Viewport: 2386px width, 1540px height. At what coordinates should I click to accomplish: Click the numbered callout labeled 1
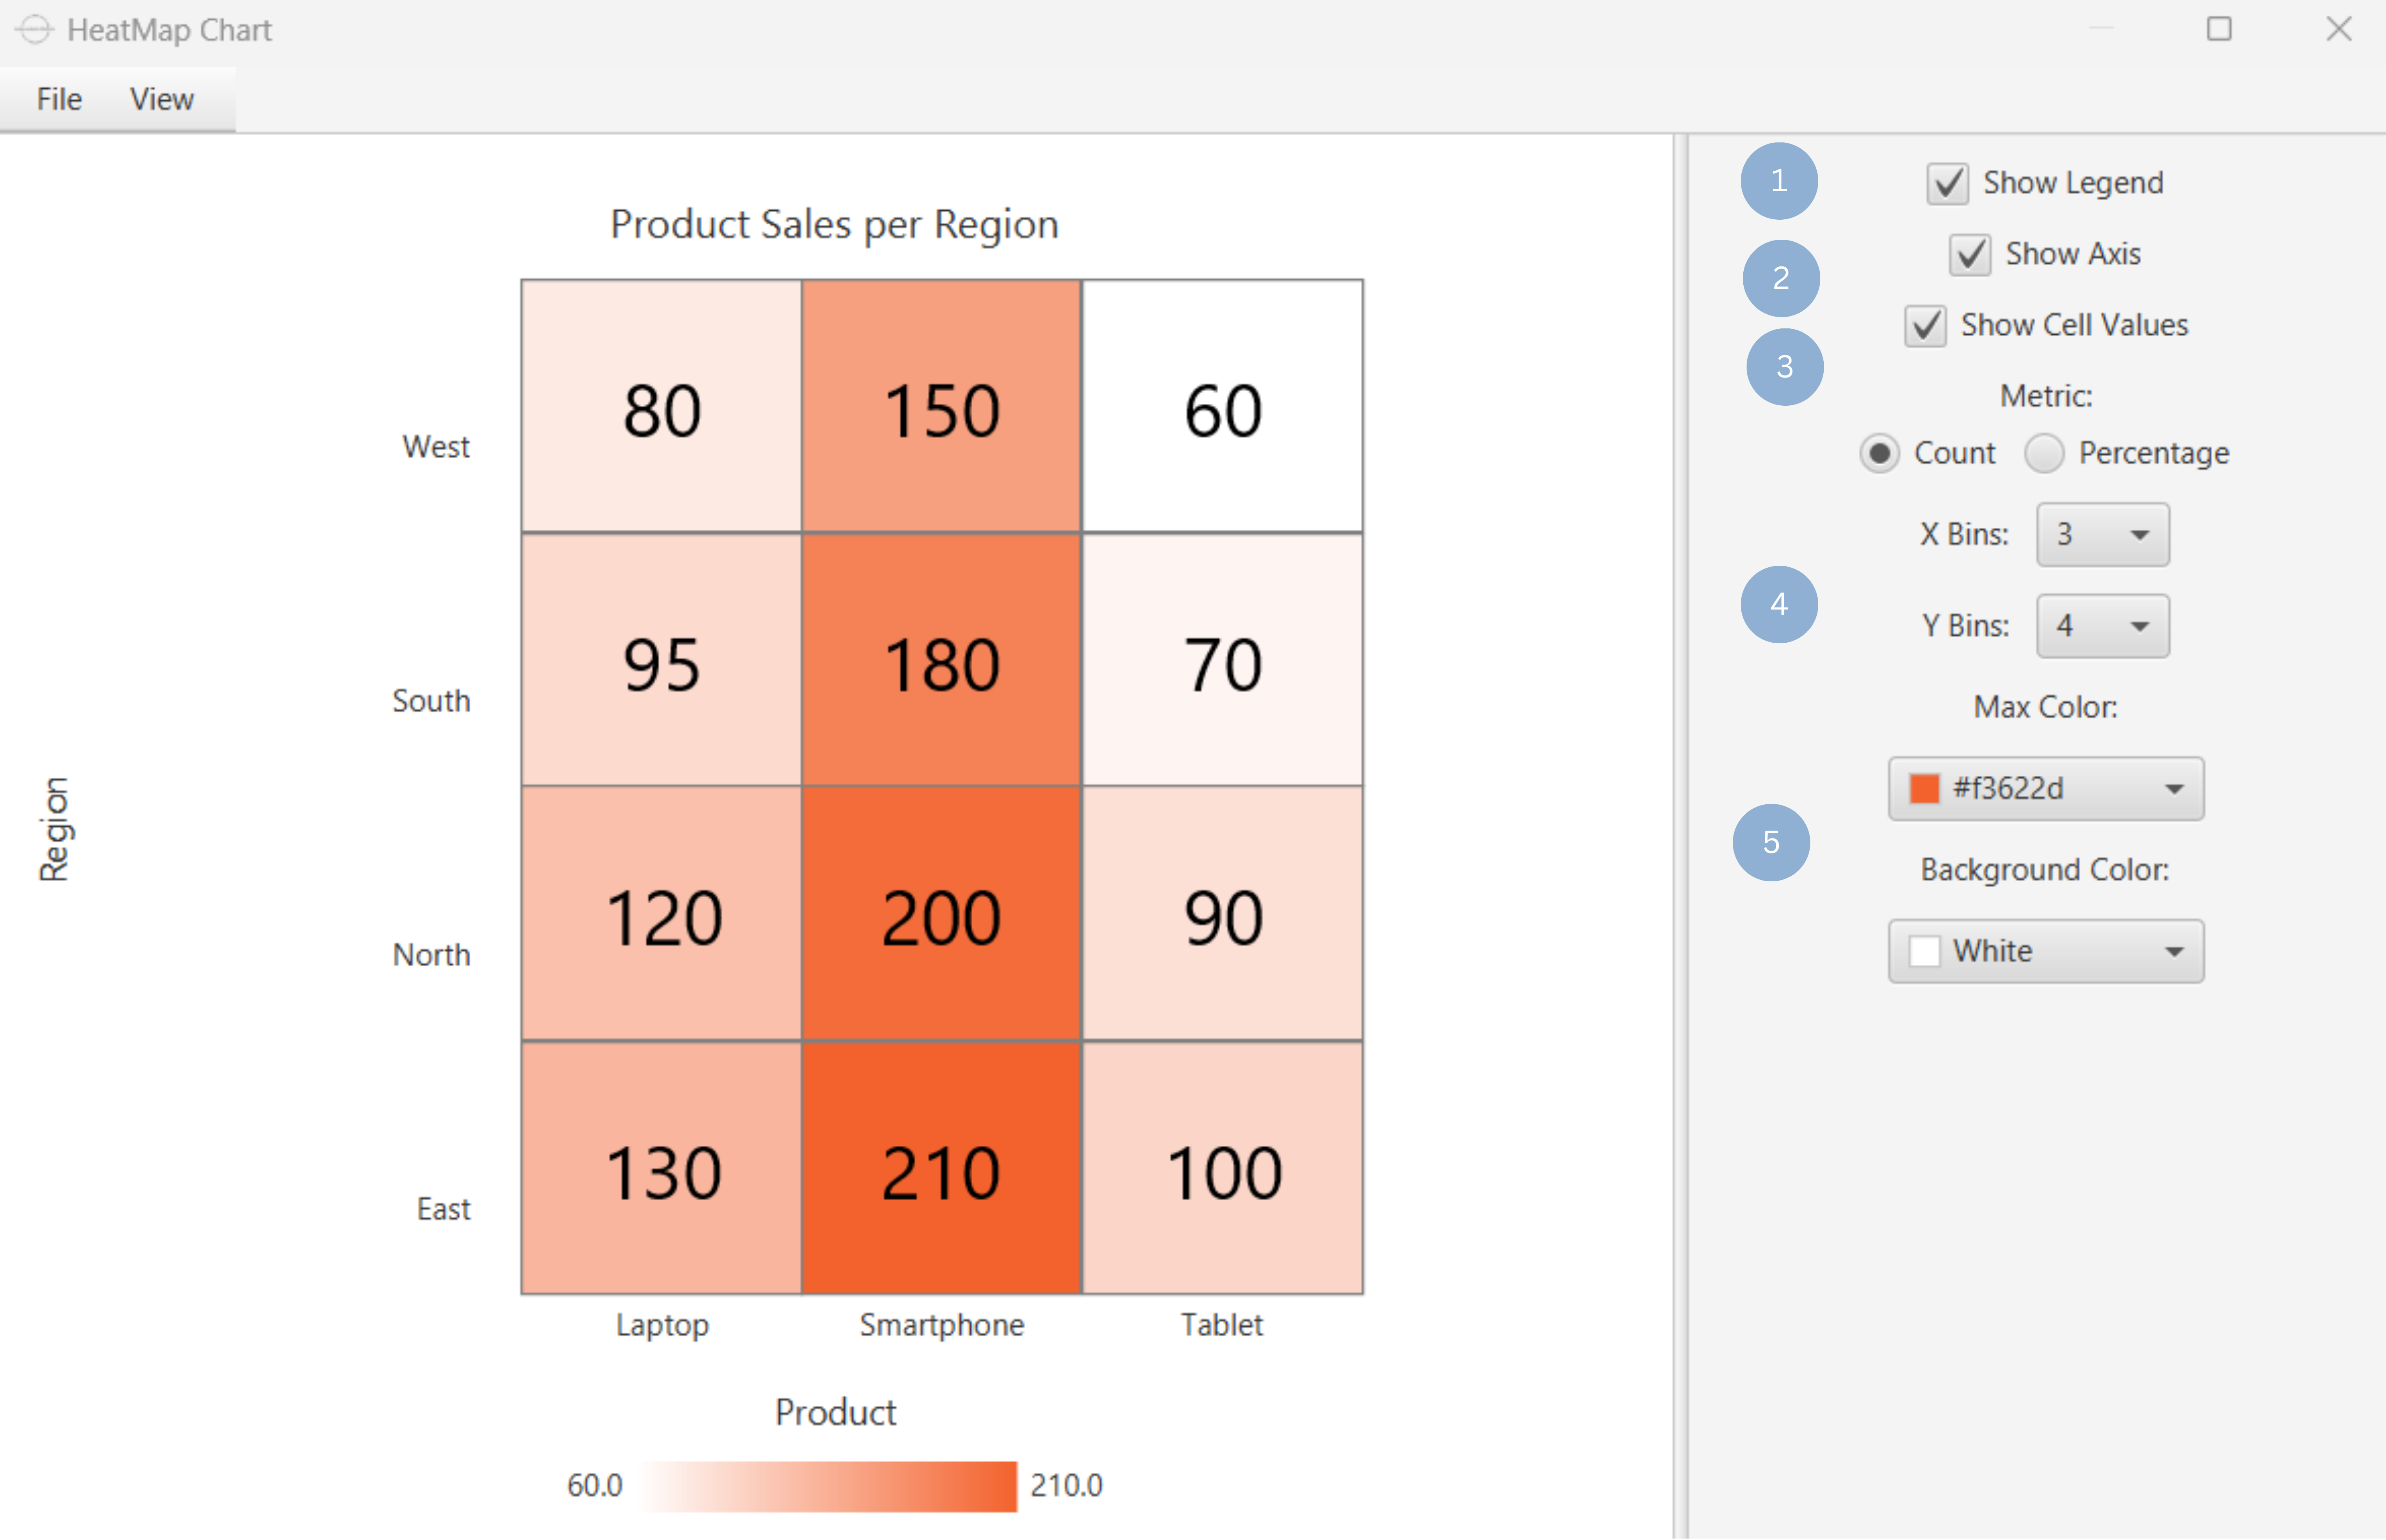click(1779, 181)
